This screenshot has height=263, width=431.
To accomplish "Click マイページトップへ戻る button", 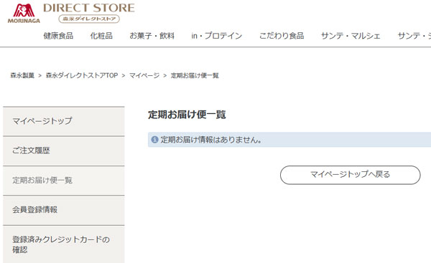I will (351, 175).
